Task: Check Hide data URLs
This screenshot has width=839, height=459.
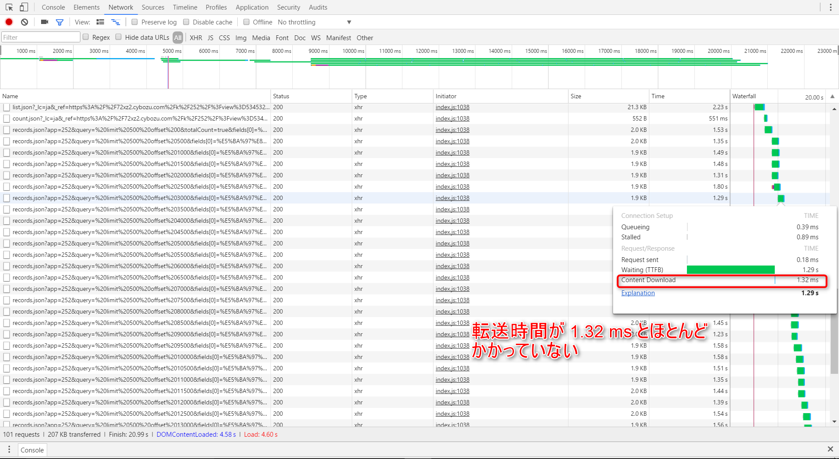Action: coord(118,37)
